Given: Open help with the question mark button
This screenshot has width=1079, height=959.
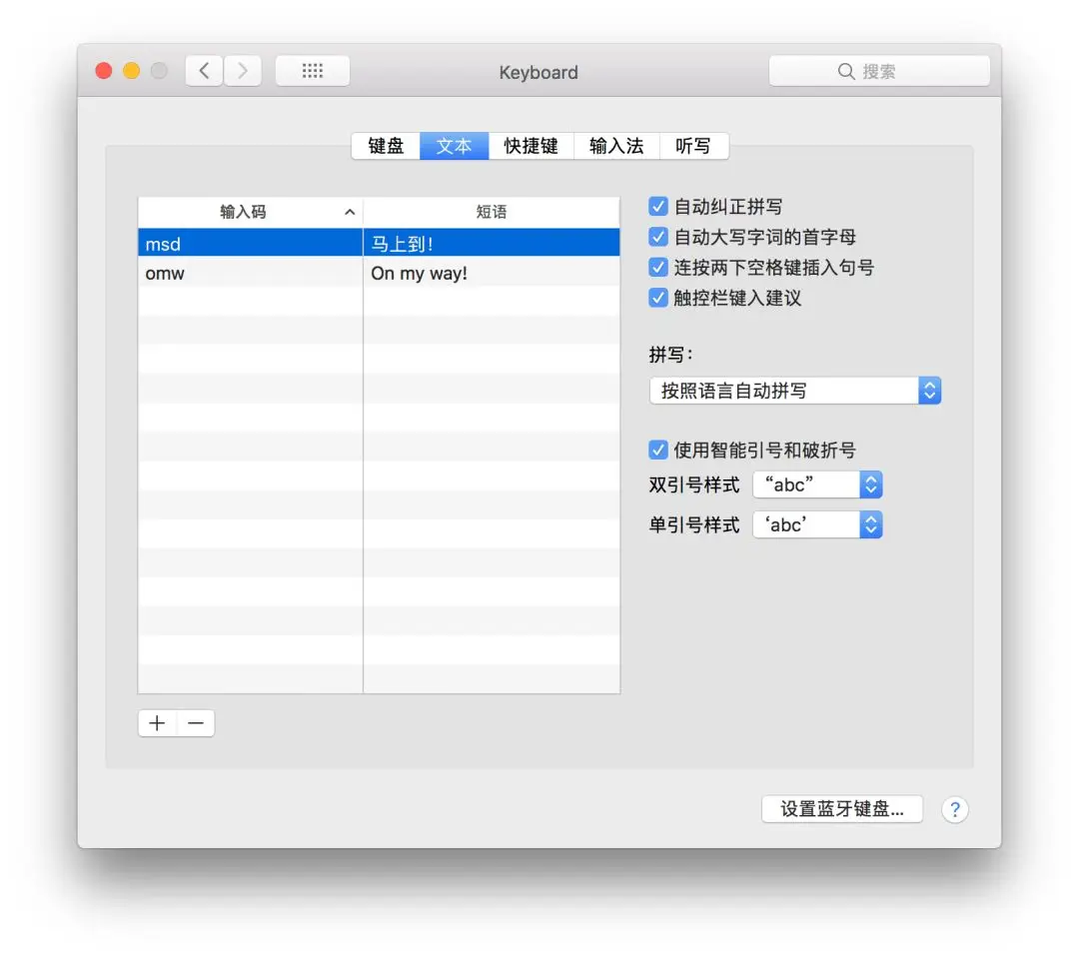Looking at the screenshot, I should pos(954,810).
